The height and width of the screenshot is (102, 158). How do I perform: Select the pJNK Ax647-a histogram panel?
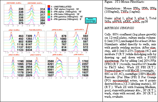coord(78,67)
